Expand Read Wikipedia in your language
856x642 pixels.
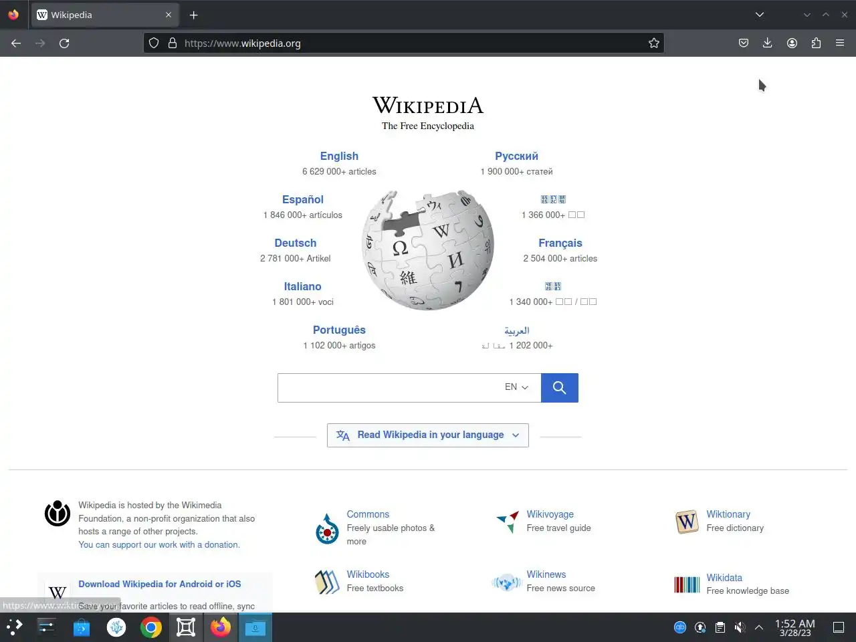[x=428, y=435]
